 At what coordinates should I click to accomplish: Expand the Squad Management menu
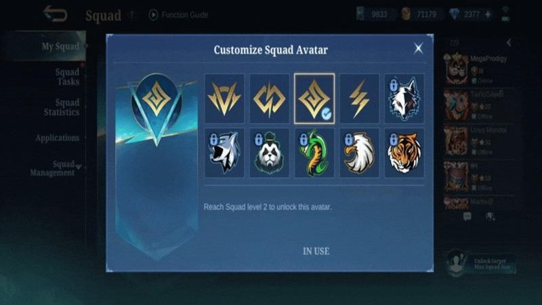56,168
